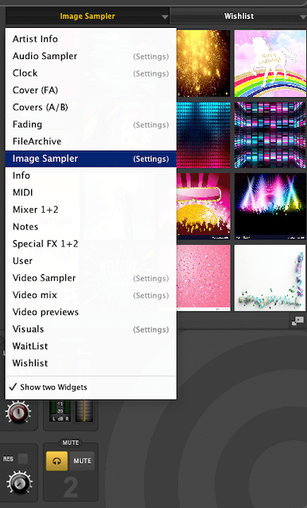The width and height of the screenshot is (307, 508).
Task: Click the orange channel volume fader
Action: click(x=84, y=411)
